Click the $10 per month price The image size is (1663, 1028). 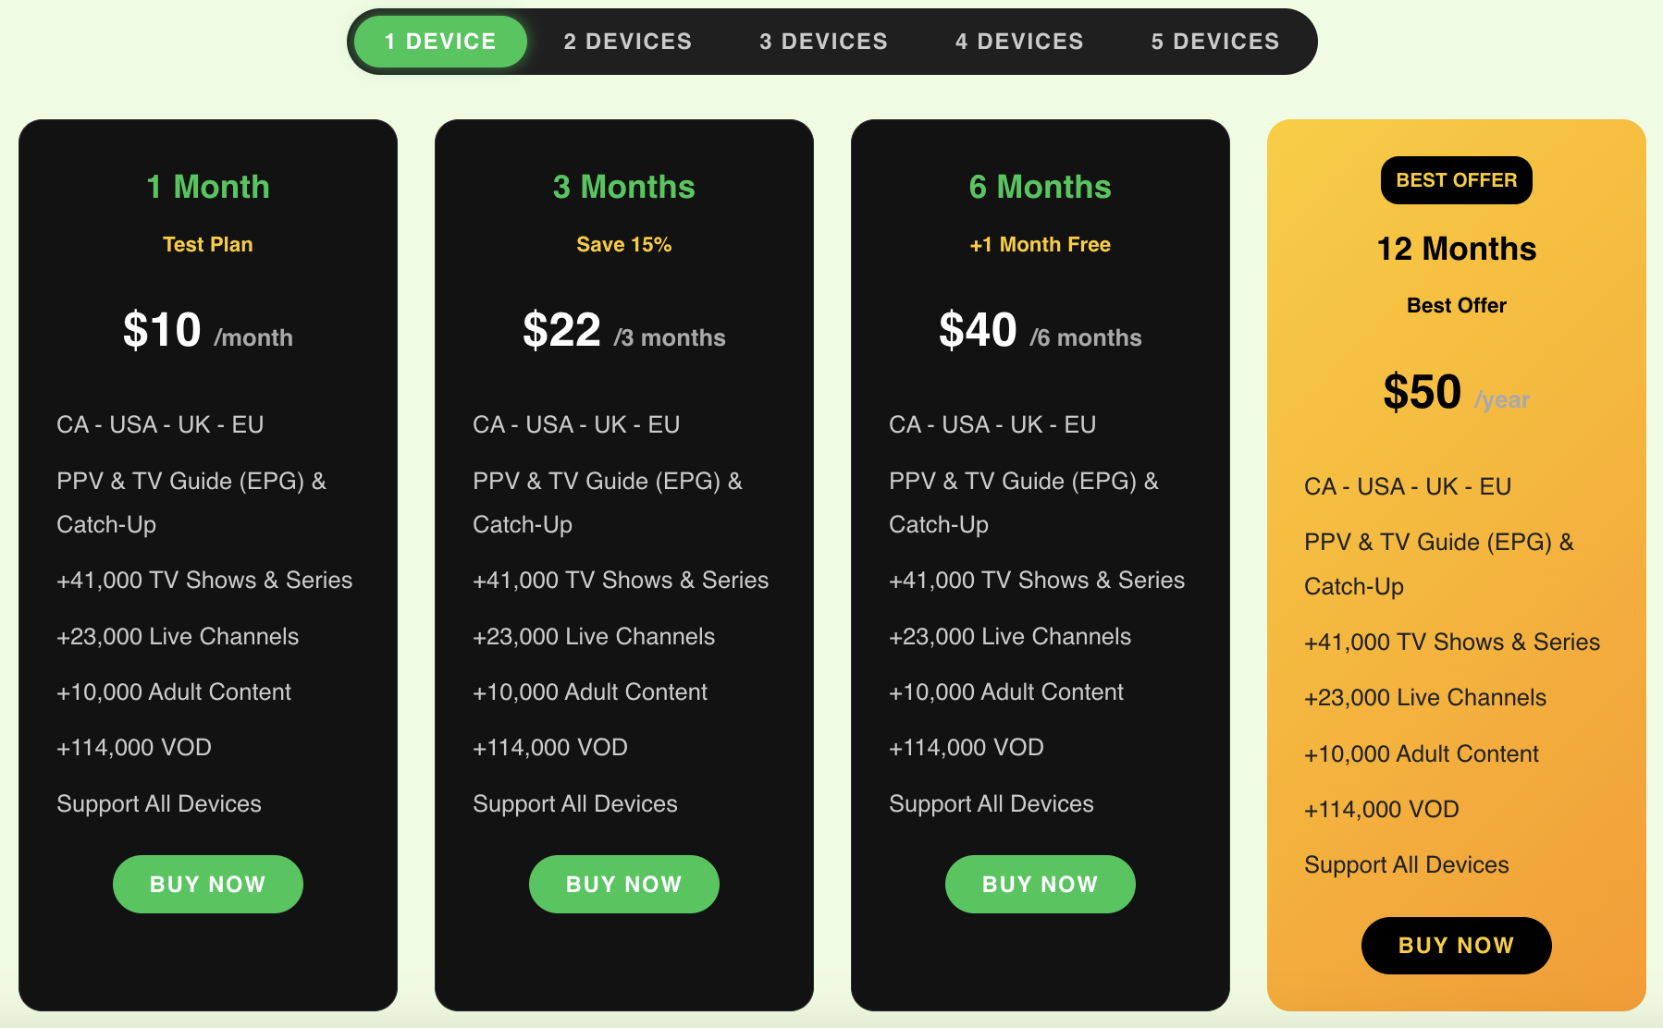pyautogui.click(x=163, y=330)
